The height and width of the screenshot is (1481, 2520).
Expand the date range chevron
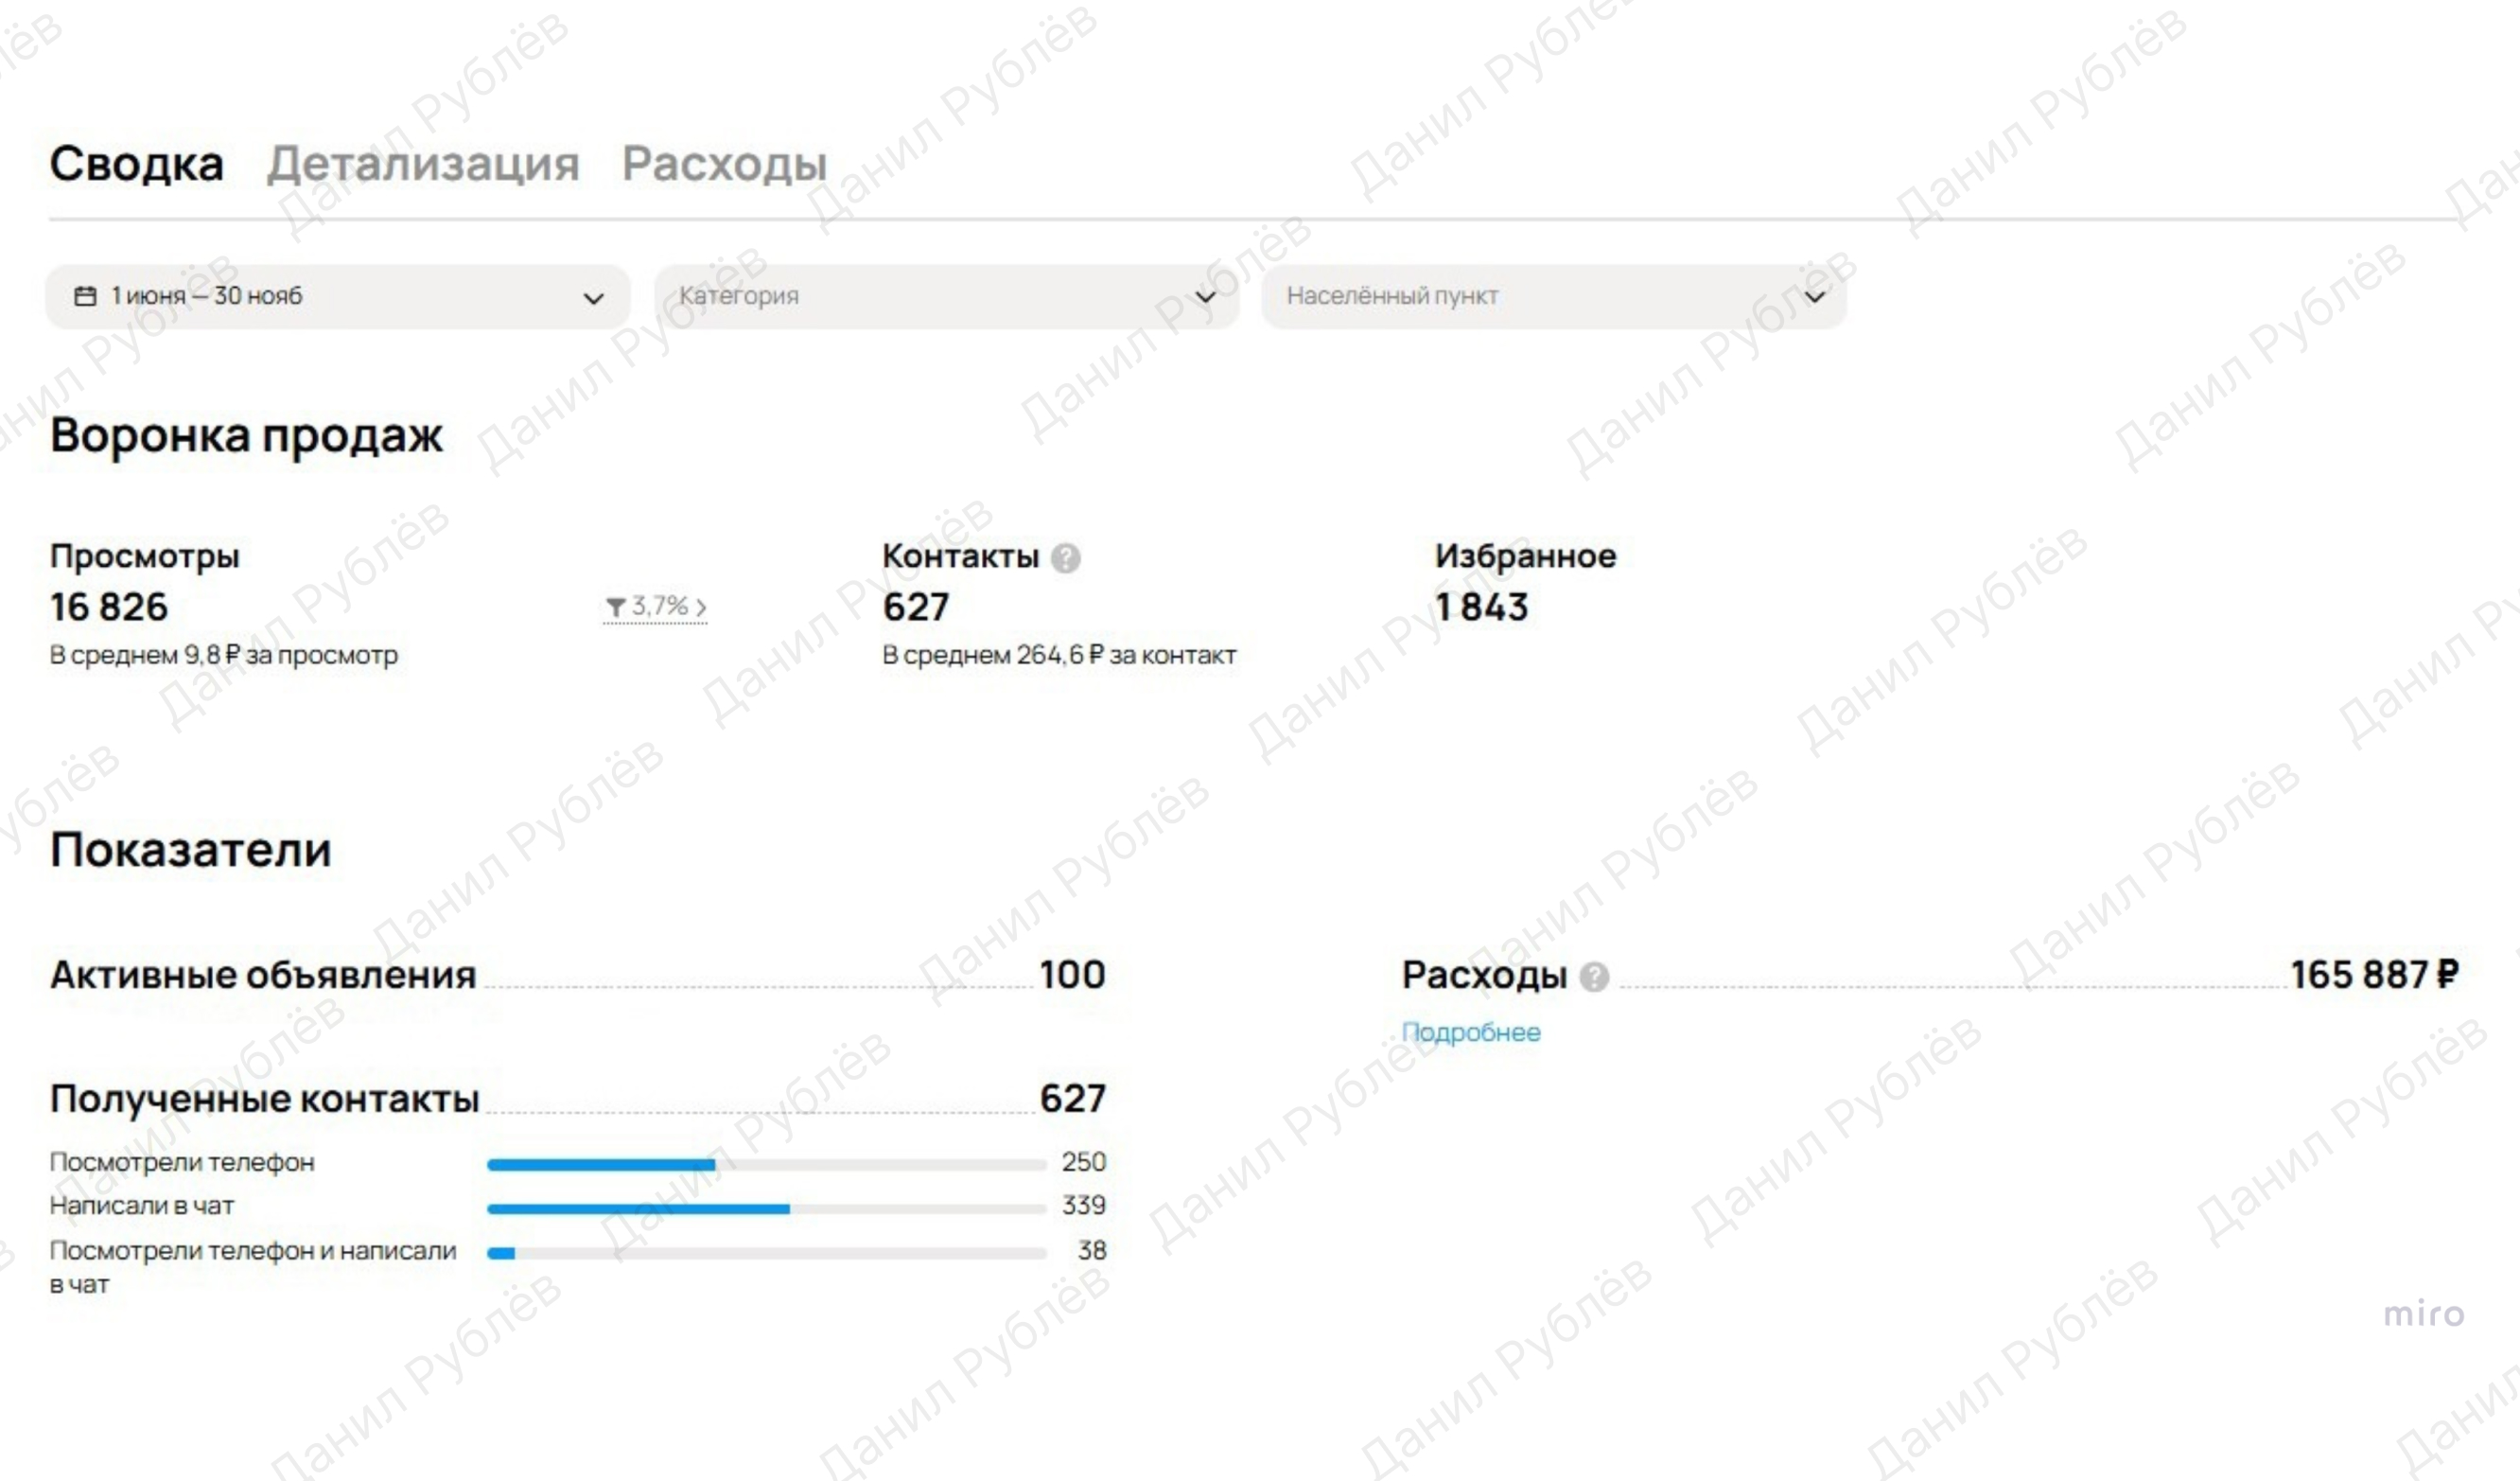[x=594, y=298]
